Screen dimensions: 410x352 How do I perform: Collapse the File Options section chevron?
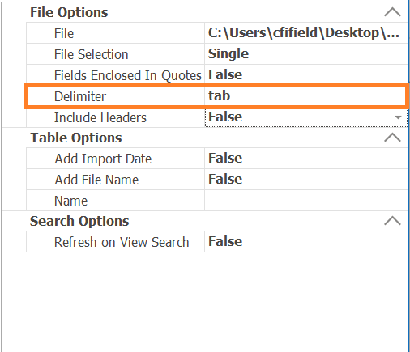click(392, 12)
